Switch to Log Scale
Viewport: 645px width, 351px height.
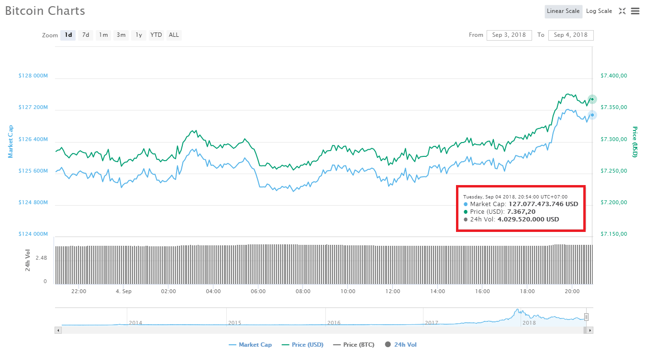[599, 11]
